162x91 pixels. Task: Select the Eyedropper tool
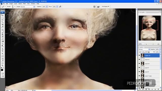click(3, 61)
